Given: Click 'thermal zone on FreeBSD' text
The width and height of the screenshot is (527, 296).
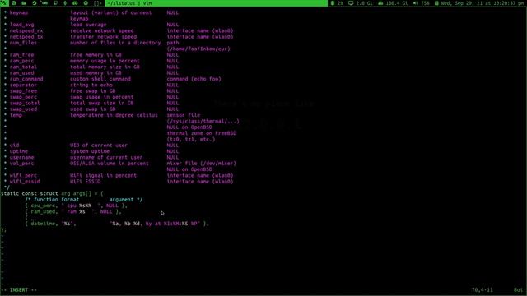Looking at the screenshot, I should point(201,133).
